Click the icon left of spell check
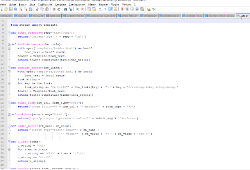 click(x=149, y=9)
